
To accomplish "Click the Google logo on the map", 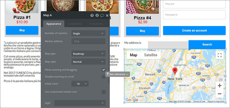I will (132, 100).
